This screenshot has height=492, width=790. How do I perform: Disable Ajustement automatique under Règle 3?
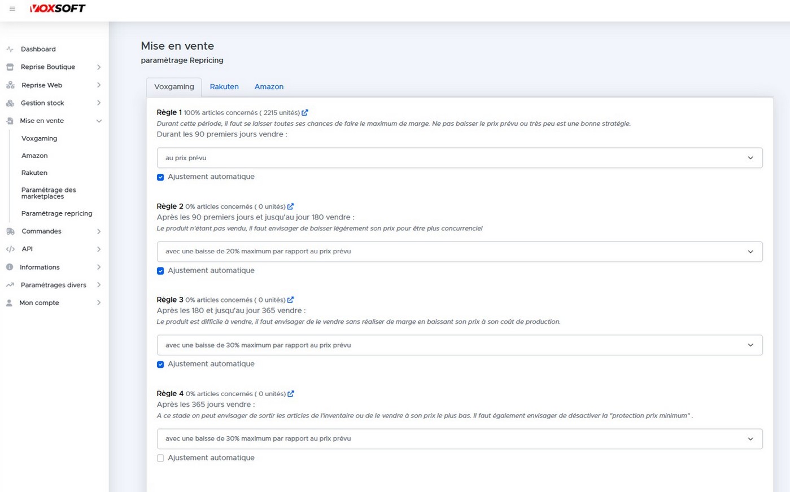pos(160,364)
